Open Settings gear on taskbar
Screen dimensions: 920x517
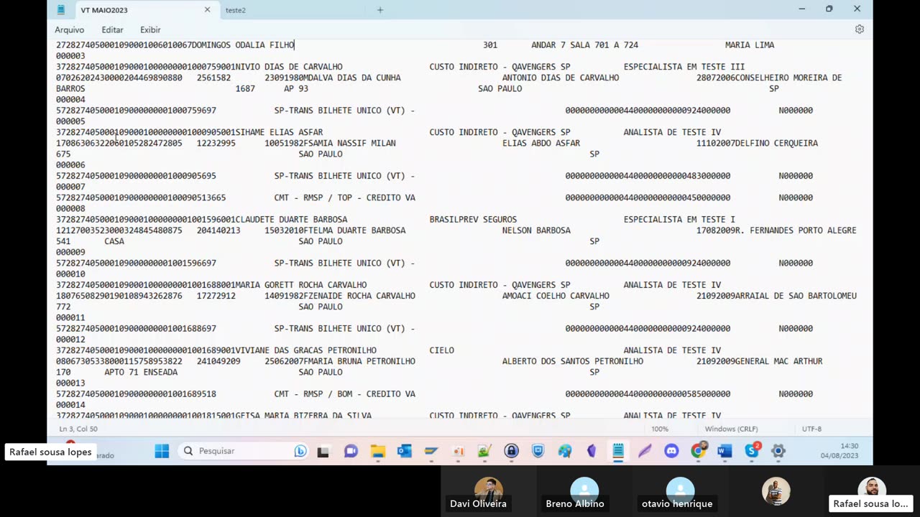click(x=778, y=451)
